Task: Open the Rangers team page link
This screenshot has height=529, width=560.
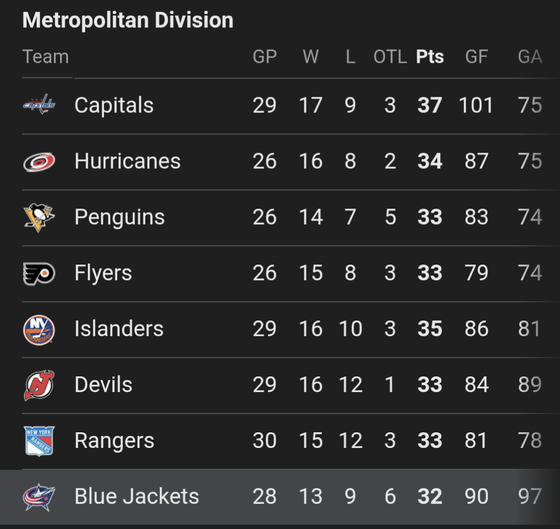Action: pyautogui.click(x=115, y=440)
